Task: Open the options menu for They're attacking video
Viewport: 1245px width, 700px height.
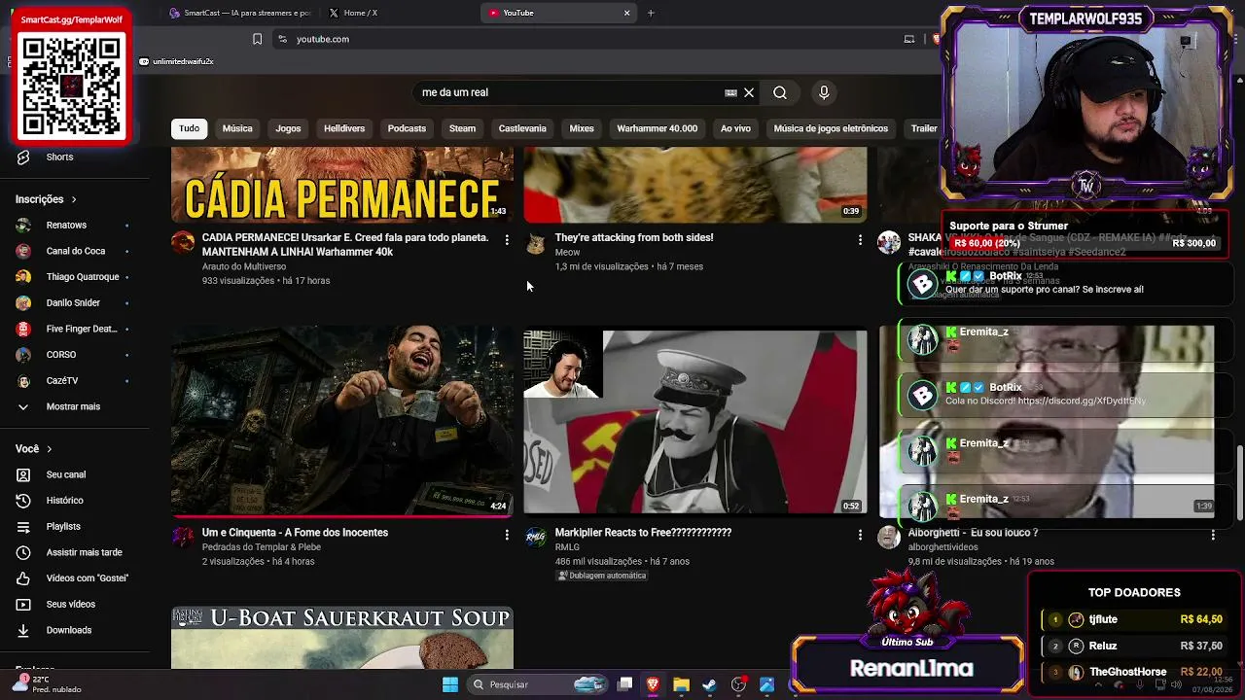Action: (860, 239)
